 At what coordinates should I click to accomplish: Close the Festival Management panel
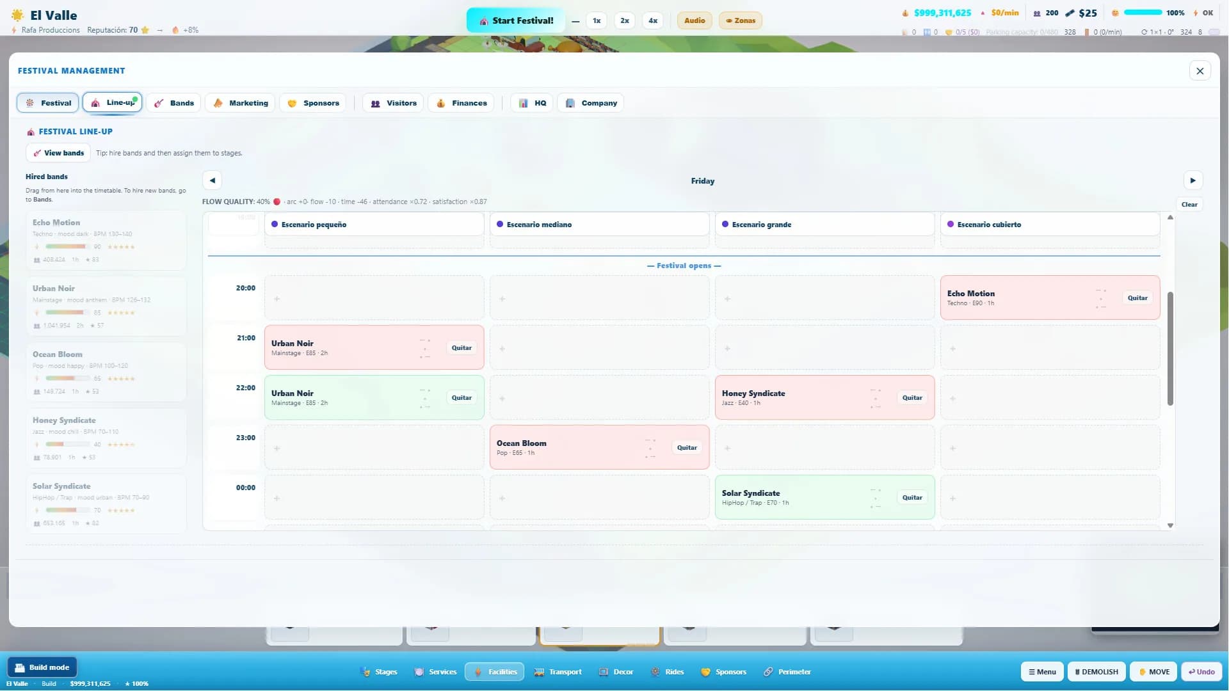point(1200,71)
